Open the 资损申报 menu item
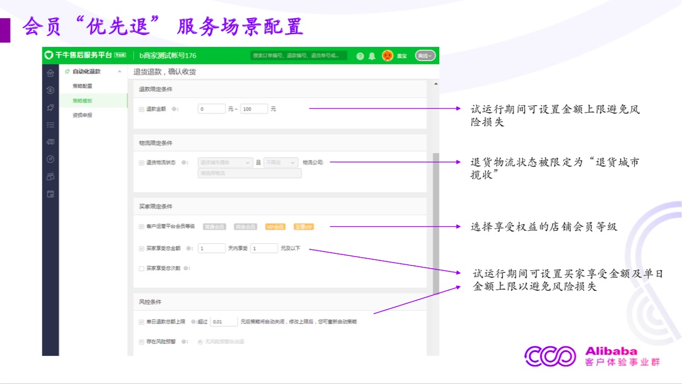This screenshot has width=682, height=384. click(82, 115)
